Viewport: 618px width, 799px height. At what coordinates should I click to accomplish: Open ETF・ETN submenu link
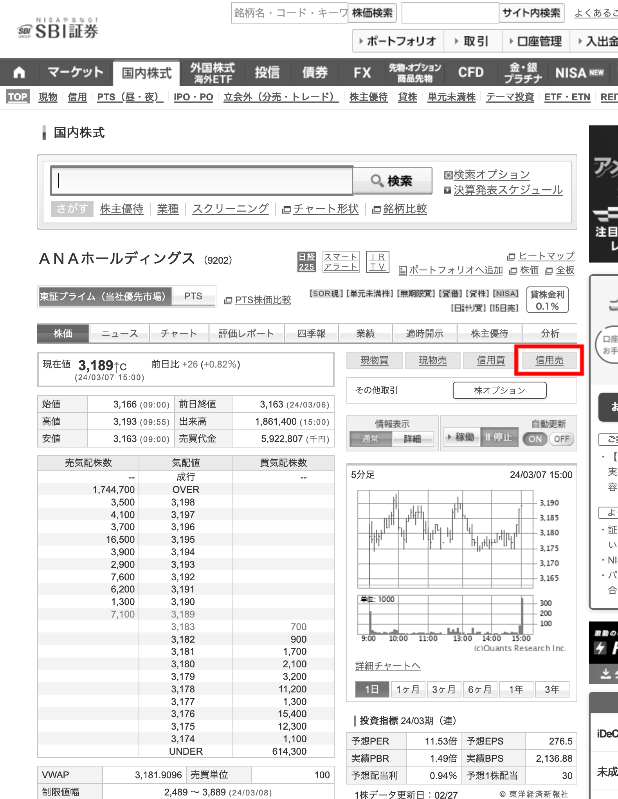567,97
